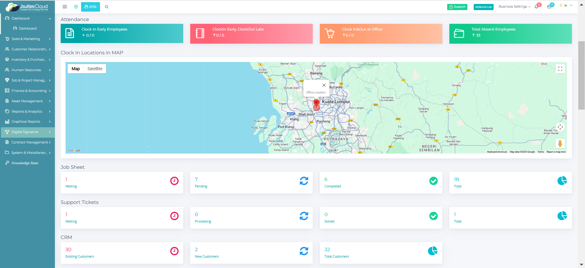Expand the Human Resources sidebar section

coord(27,70)
